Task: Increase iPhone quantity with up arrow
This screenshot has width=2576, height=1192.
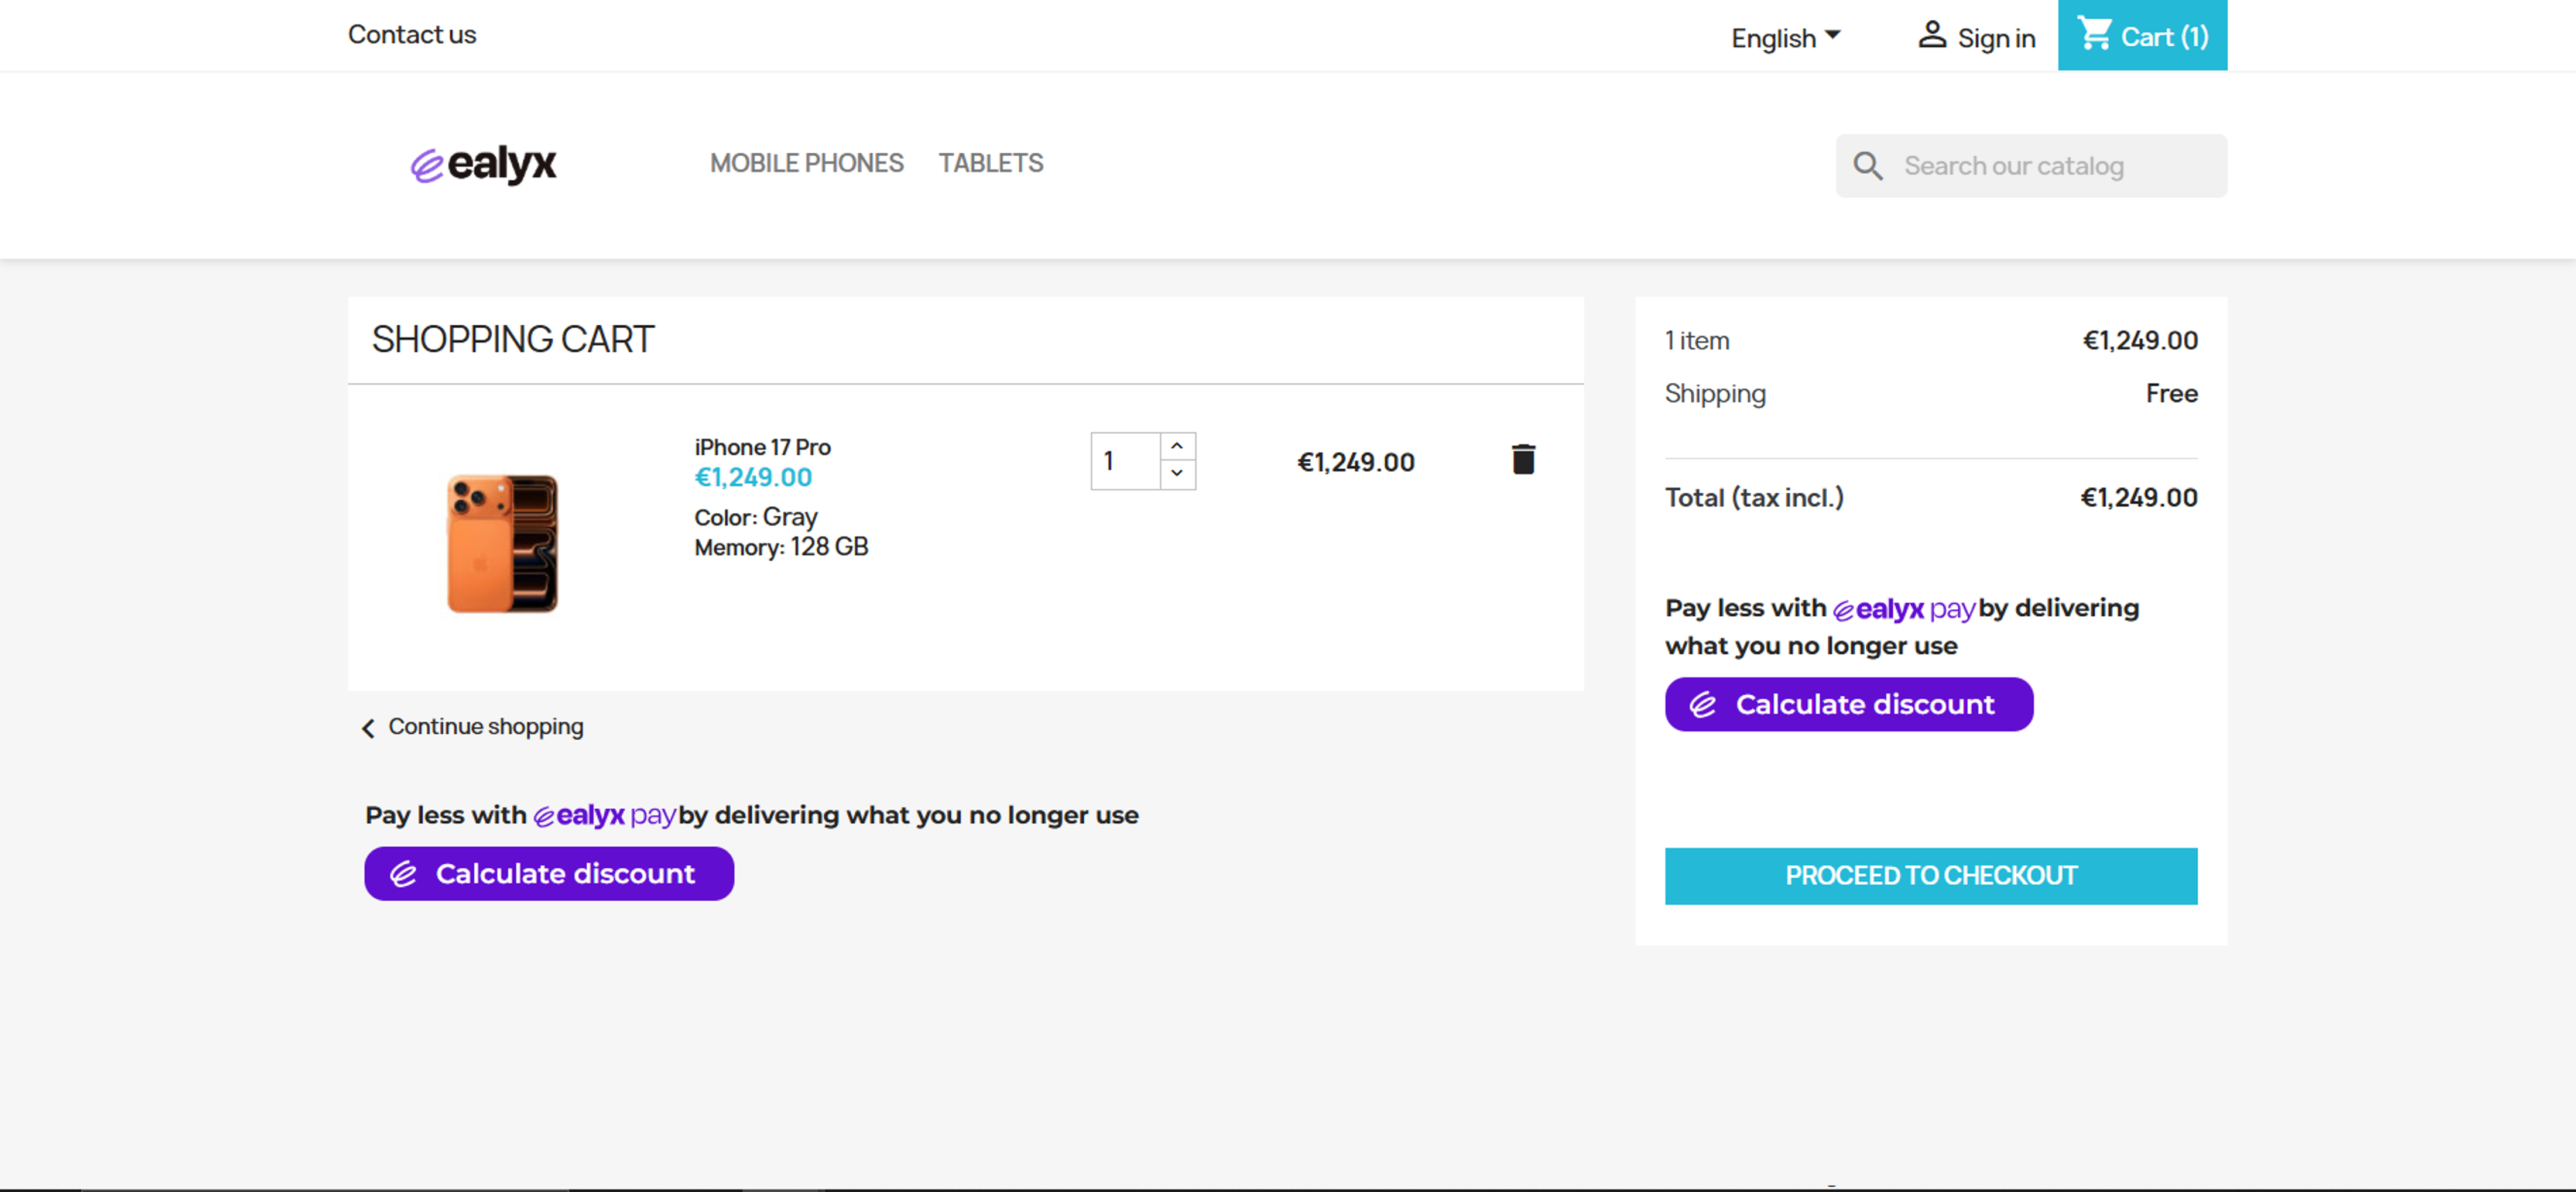Action: 1177,446
